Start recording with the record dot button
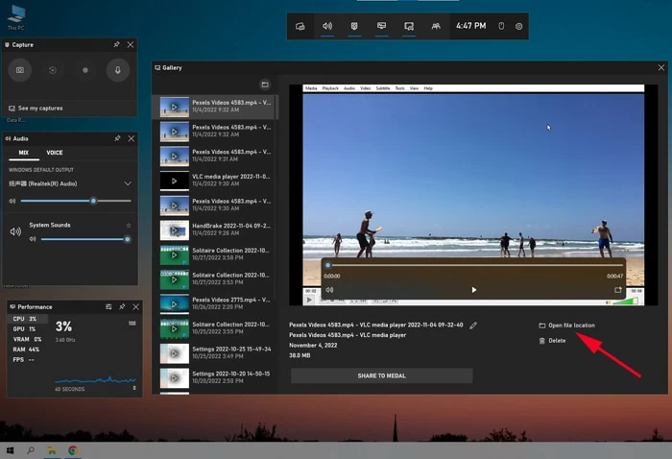The height and width of the screenshot is (459, 672). (85, 70)
